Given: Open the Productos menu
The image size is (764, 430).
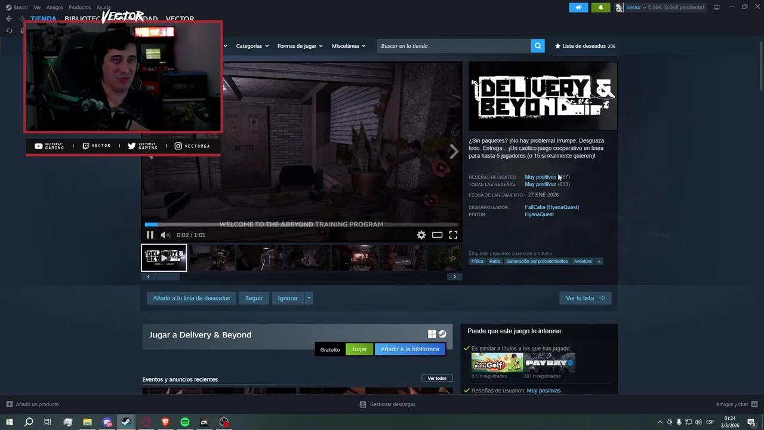Looking at the screenshot, I should pos(80,8).
